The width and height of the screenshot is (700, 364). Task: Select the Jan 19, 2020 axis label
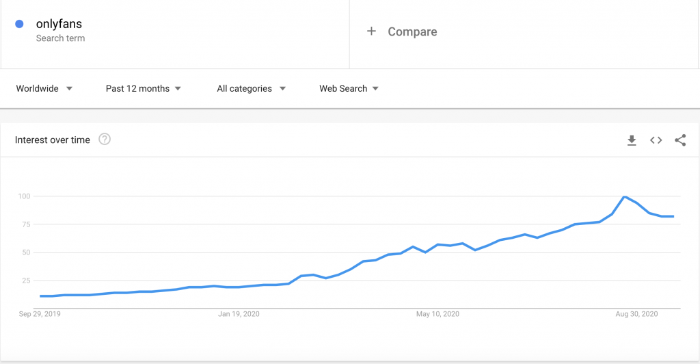239,314
